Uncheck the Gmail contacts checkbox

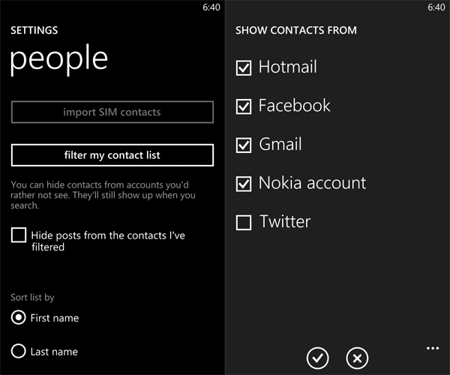tap(244, 145)
